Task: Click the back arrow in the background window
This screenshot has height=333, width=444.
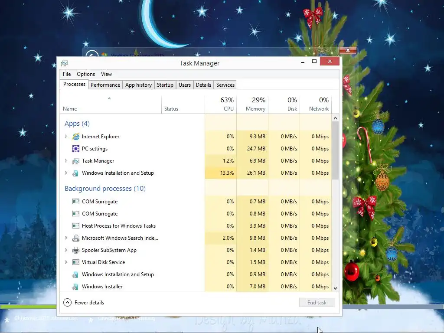Action: click(x=92, y=53)
